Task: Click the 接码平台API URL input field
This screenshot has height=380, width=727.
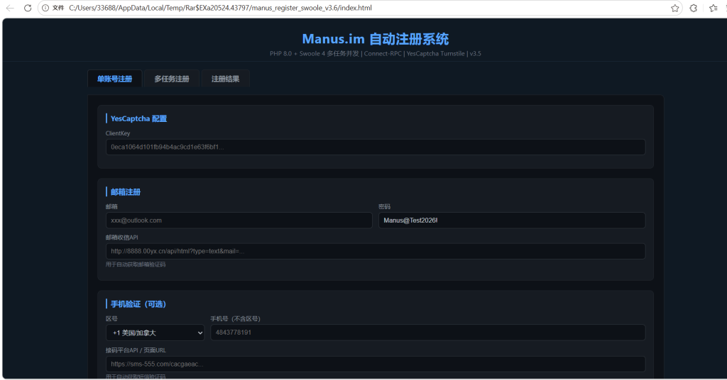Action: click(375, 364)
